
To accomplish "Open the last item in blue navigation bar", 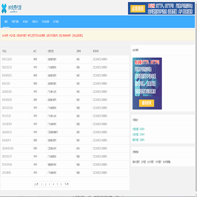I will (56, 22).
